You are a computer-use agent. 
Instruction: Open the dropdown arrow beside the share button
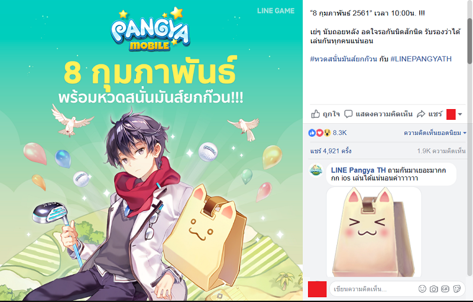pyautogui.click(x=460, y=114)
